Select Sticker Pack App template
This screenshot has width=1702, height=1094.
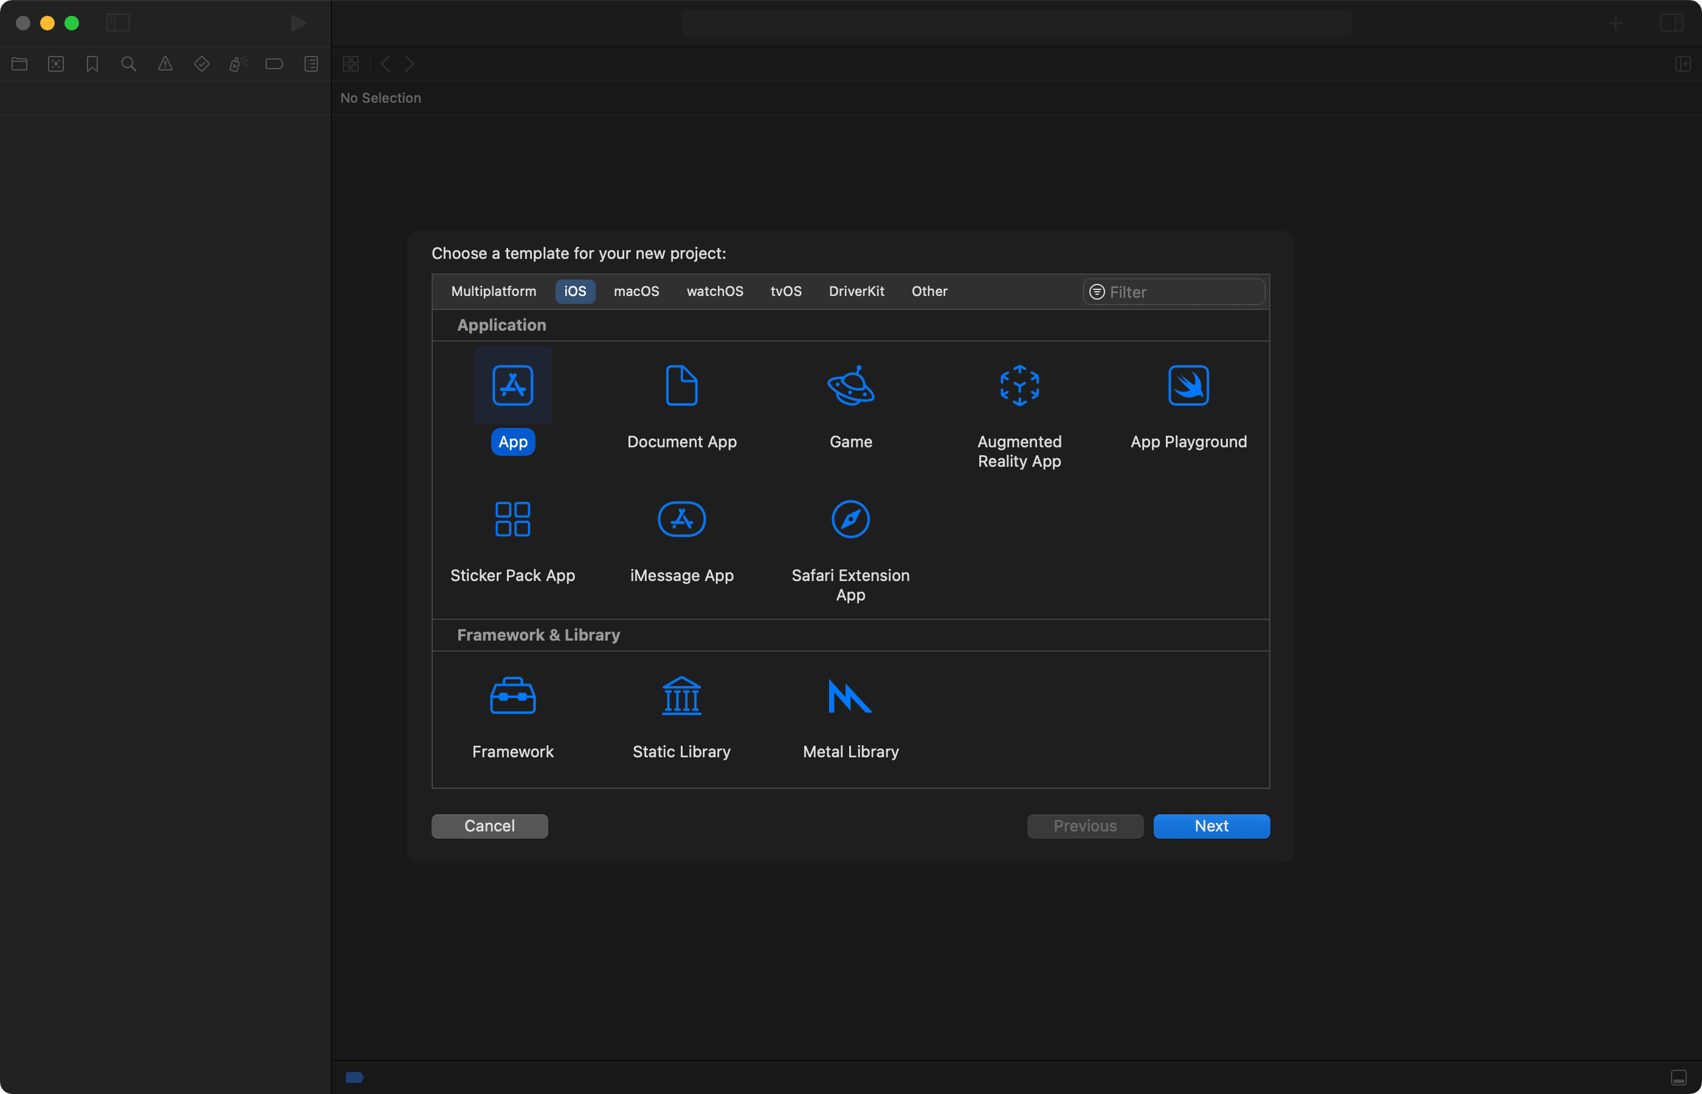pos(512,519)
